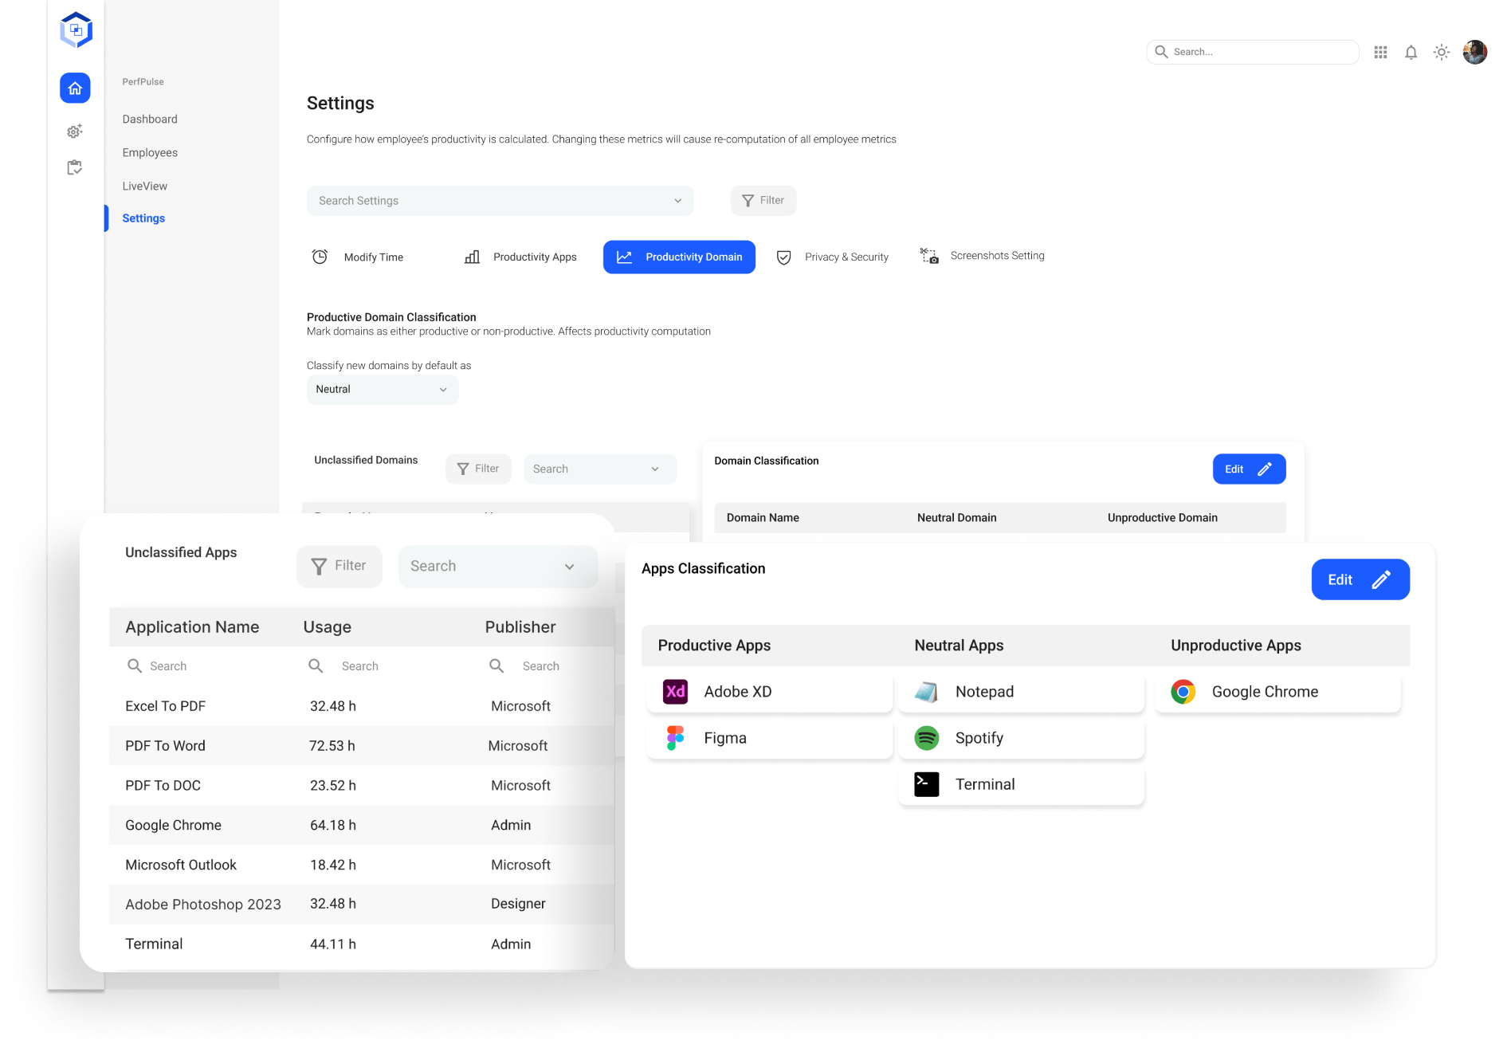Click the Terminal app icon in Neutral Apps
This screenshot has height=1052, width=1511.
(x=926, y=784)
